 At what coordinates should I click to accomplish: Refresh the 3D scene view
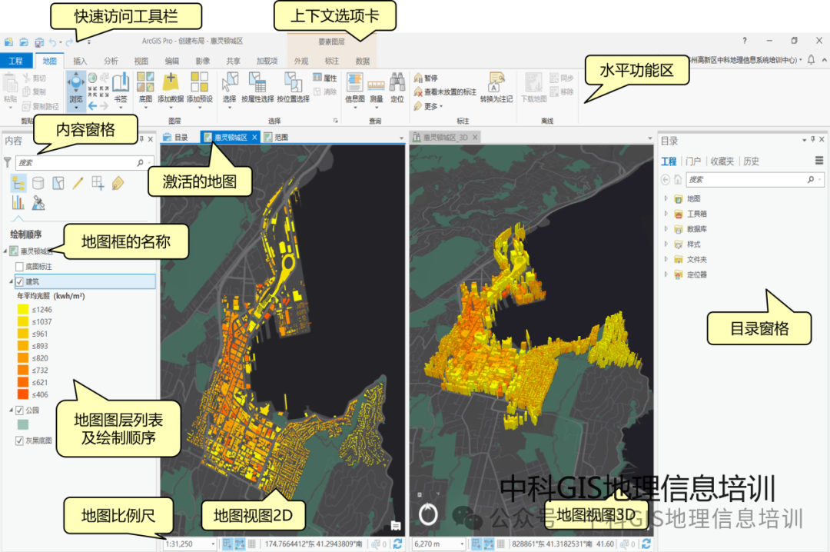[x=646, y=544]
